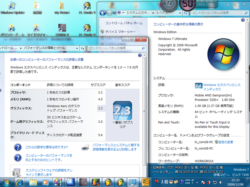250x187 pixels.
Task: Switch to the Control Panel taskbar button
Action: 133,182
